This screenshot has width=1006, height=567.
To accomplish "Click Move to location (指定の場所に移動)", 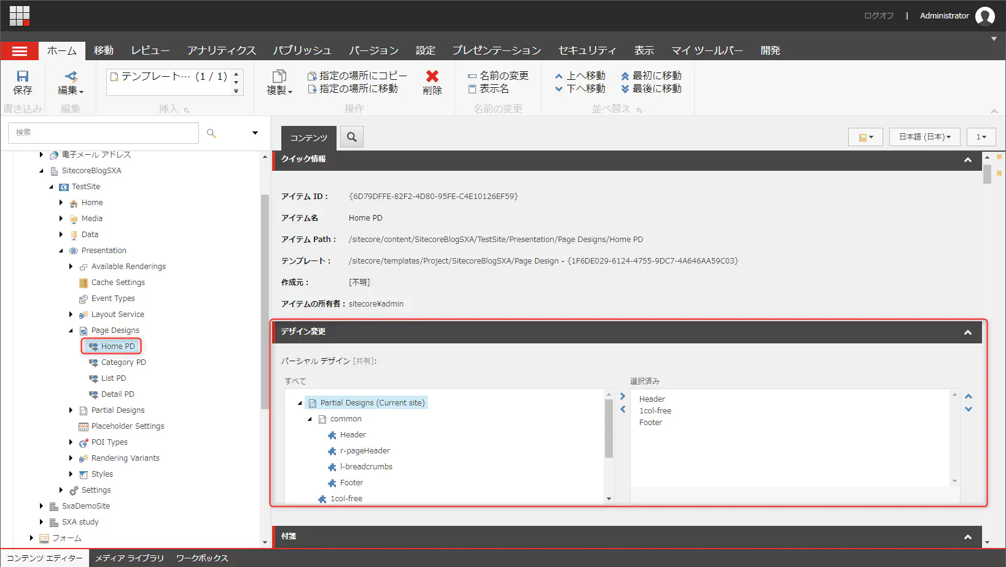I will coord(353,88).
